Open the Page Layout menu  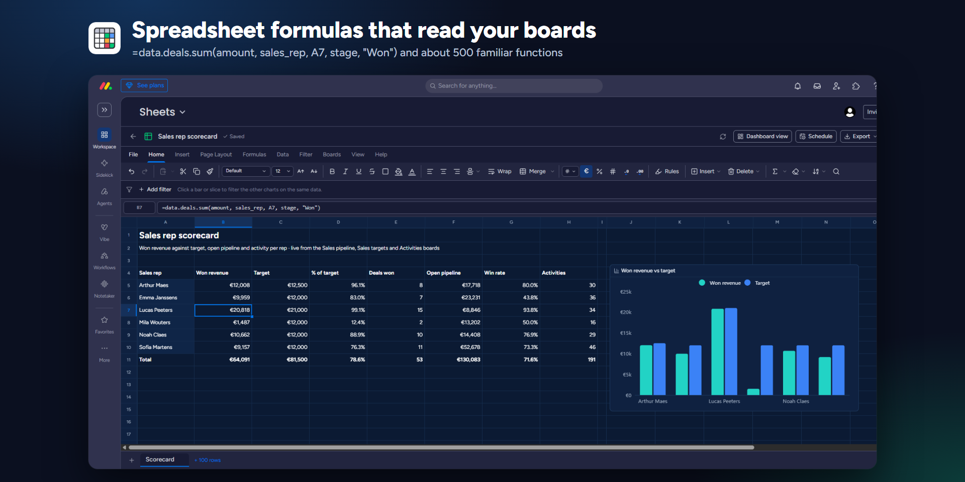click(x=216, y=155)
